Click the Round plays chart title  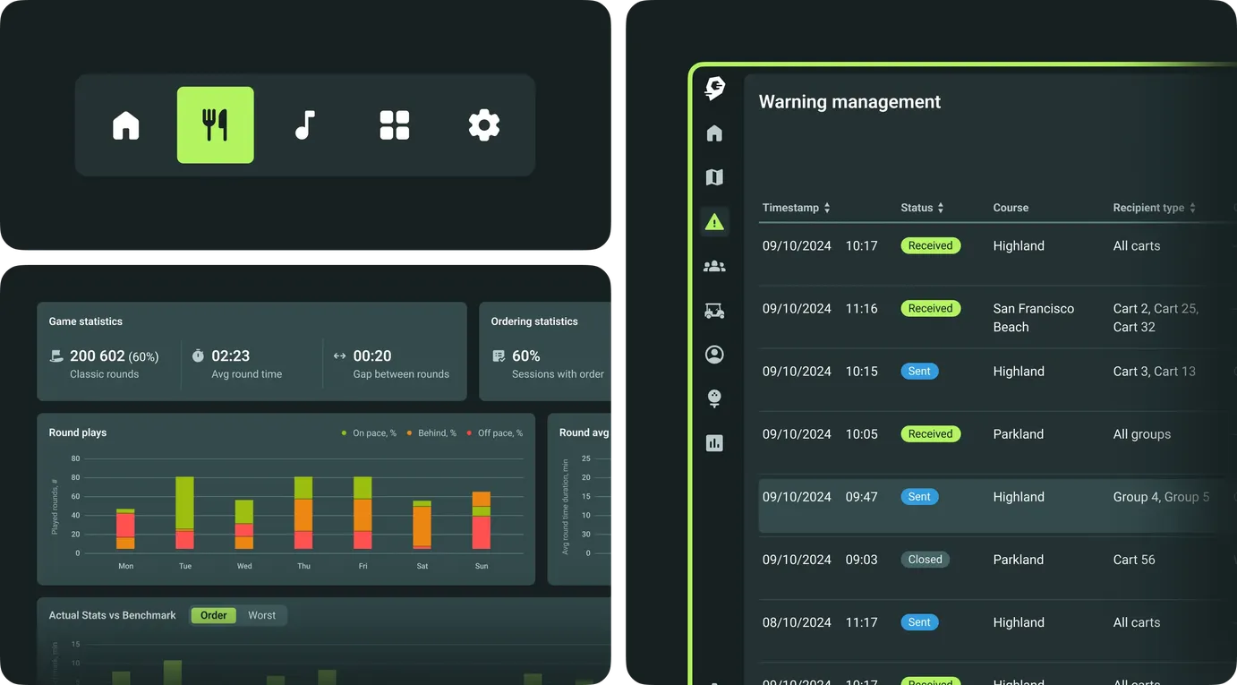(x=78, y=432)
